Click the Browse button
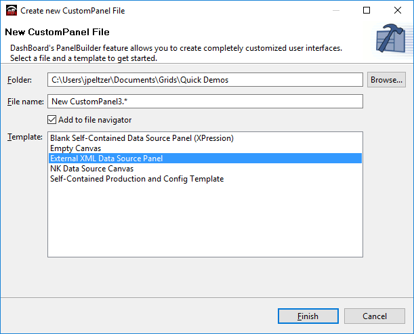This screenshot has height=334, width=414. click(x=386, y=80)
